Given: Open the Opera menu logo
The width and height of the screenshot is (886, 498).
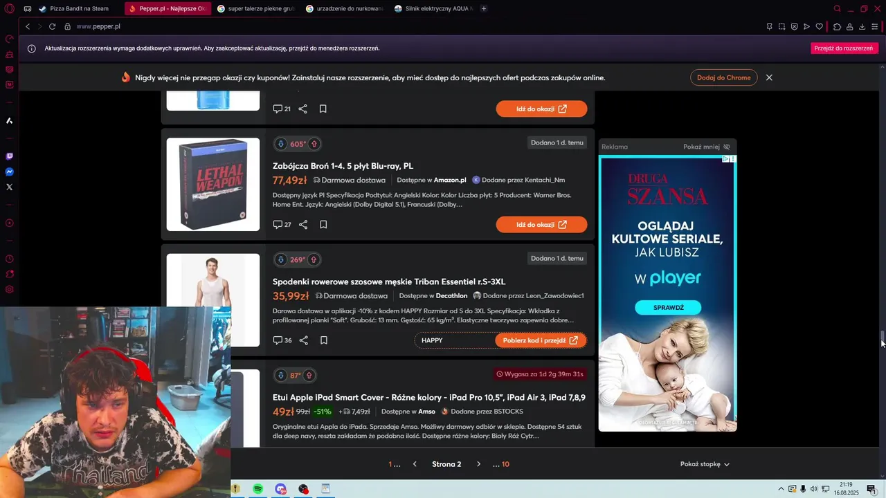Looking at the screenshot, I should click(x=9, y=8).
